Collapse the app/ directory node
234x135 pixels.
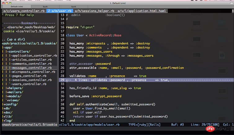click(x=7, y=47)
